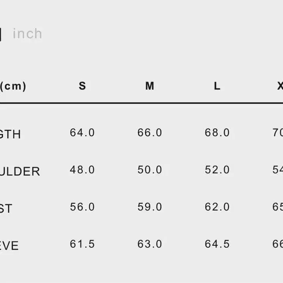Select the length row label

coord(11,134)
